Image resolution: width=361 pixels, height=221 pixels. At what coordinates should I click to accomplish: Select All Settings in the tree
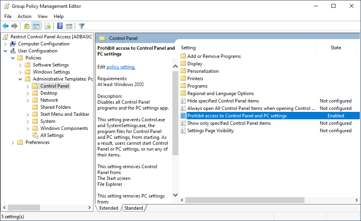(x=52, y=135)
